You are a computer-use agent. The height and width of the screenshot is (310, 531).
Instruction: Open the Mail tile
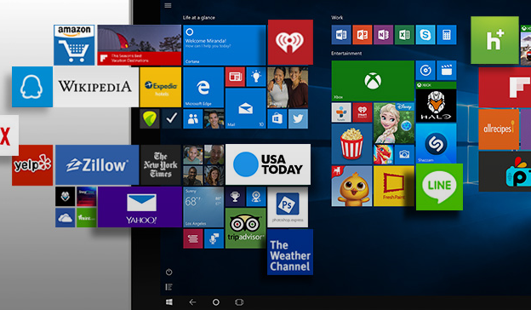click(x=246, y=108)
